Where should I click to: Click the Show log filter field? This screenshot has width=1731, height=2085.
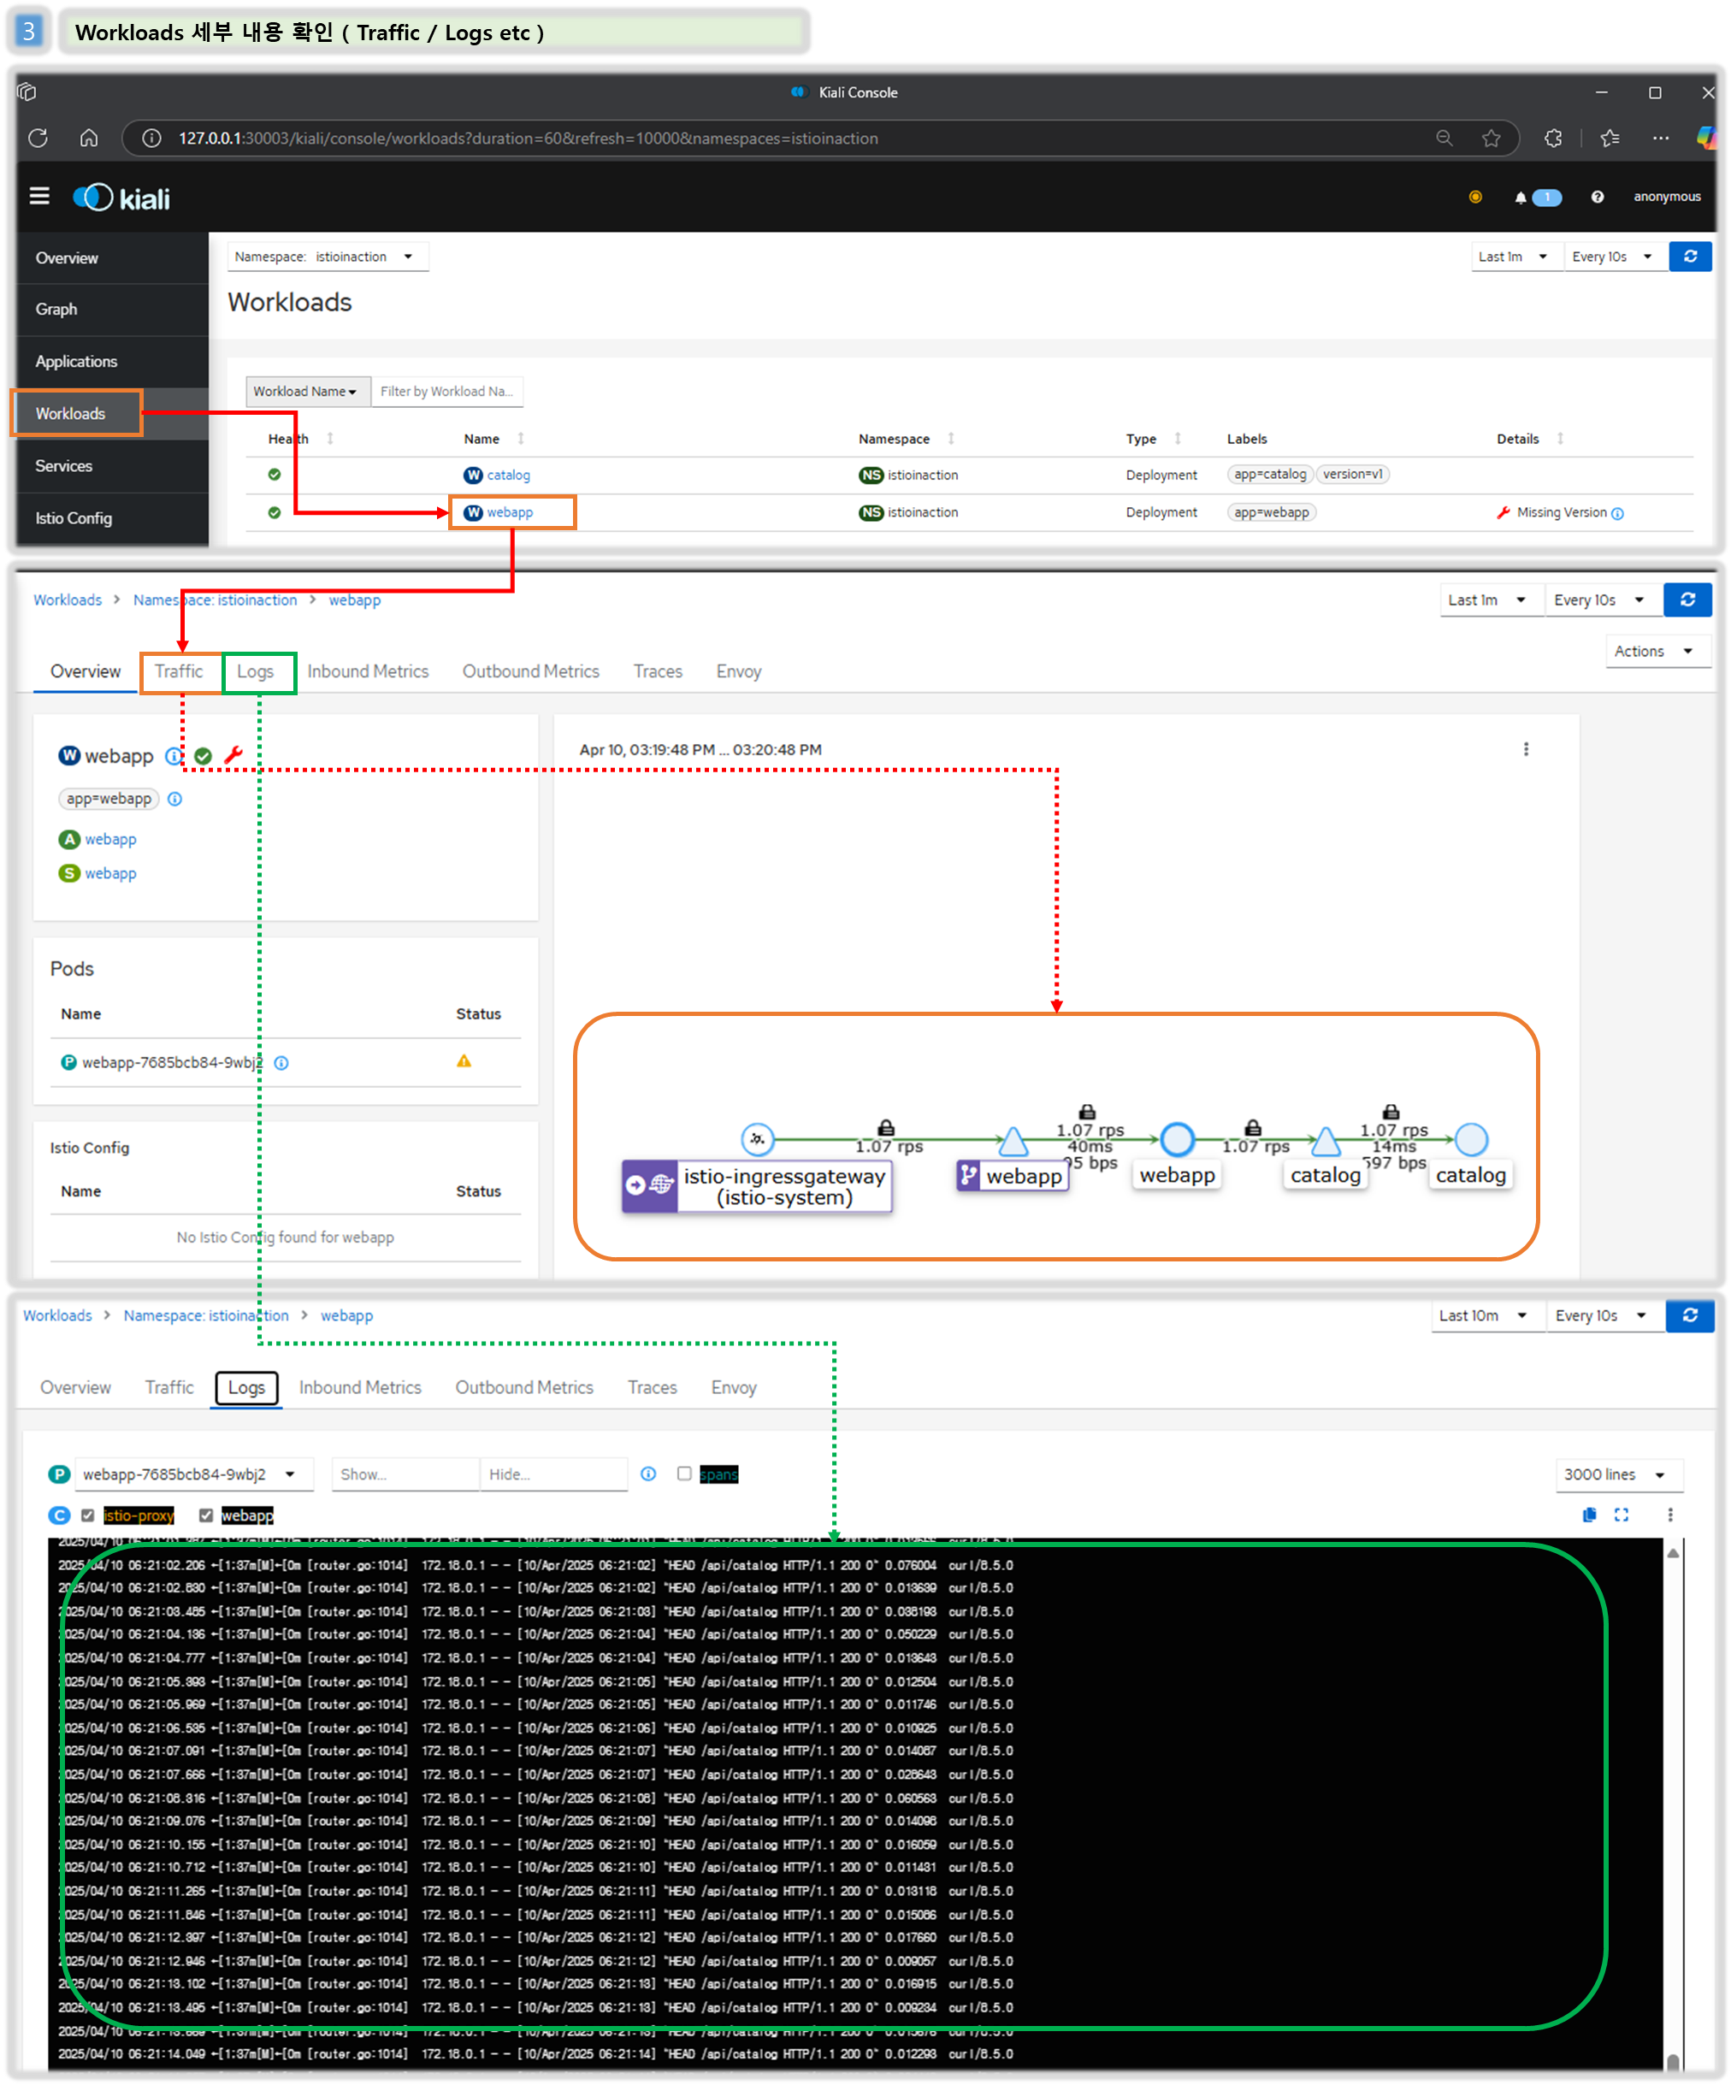[x=405, y=1474]
